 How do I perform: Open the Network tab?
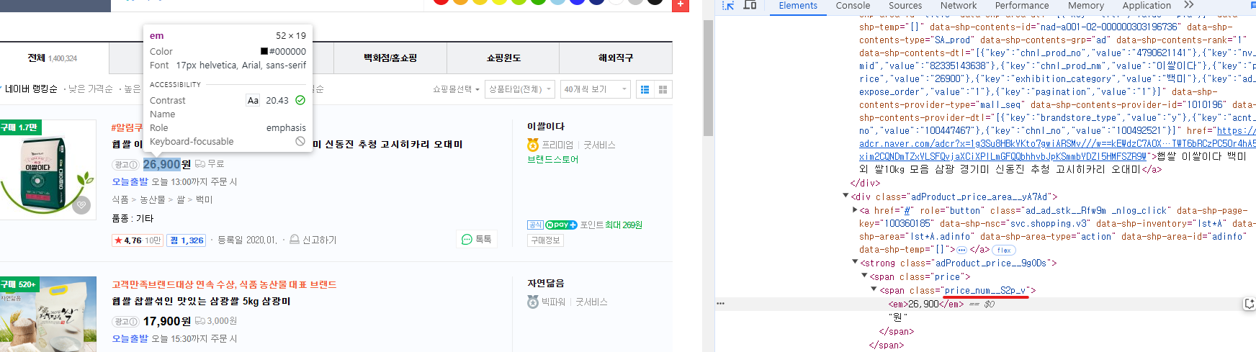coord(959,6)
